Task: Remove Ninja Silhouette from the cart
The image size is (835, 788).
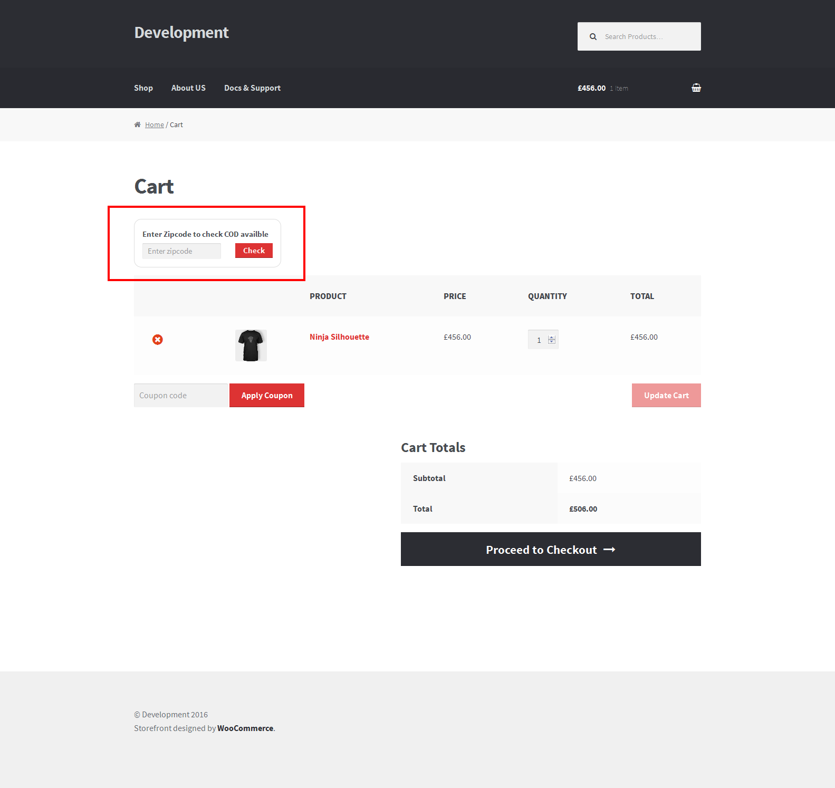Action: pyautogui.click(x=157, y=340)
